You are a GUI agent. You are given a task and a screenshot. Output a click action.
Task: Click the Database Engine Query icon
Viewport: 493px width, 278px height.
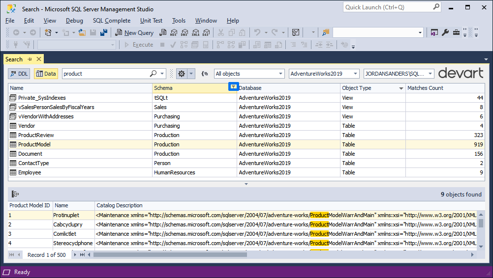pyautogui.click(x=163, y=32)
